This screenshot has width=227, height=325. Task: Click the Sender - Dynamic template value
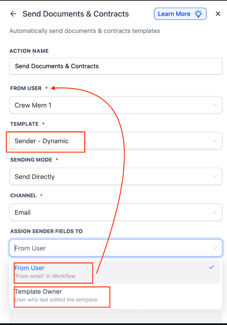click(41, 141)
